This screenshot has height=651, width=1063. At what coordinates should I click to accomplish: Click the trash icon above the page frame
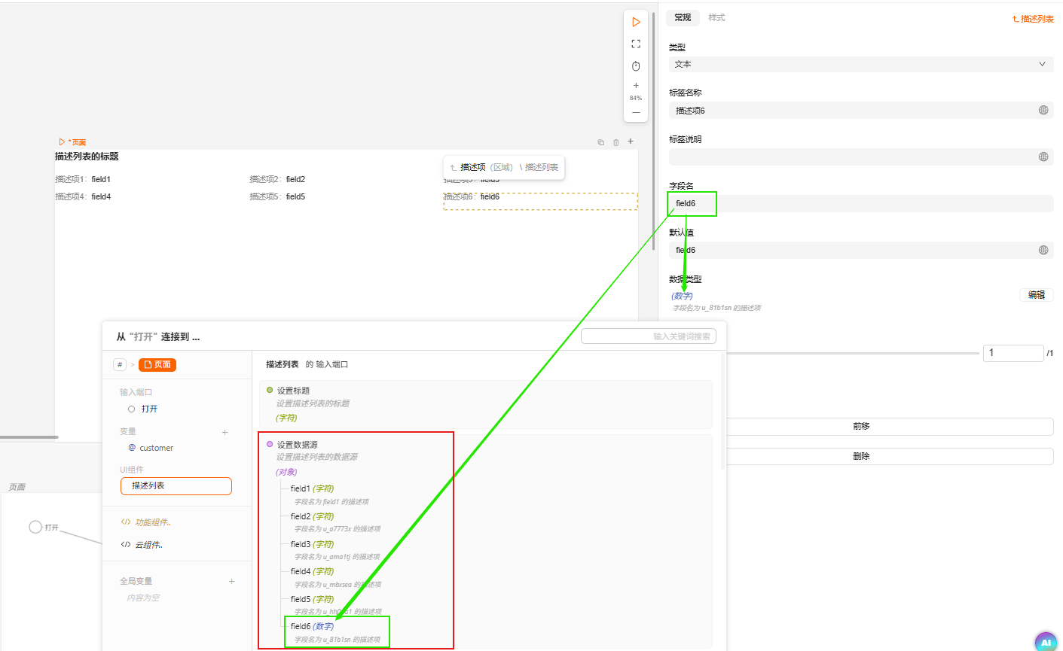click(x=616, y=142)
